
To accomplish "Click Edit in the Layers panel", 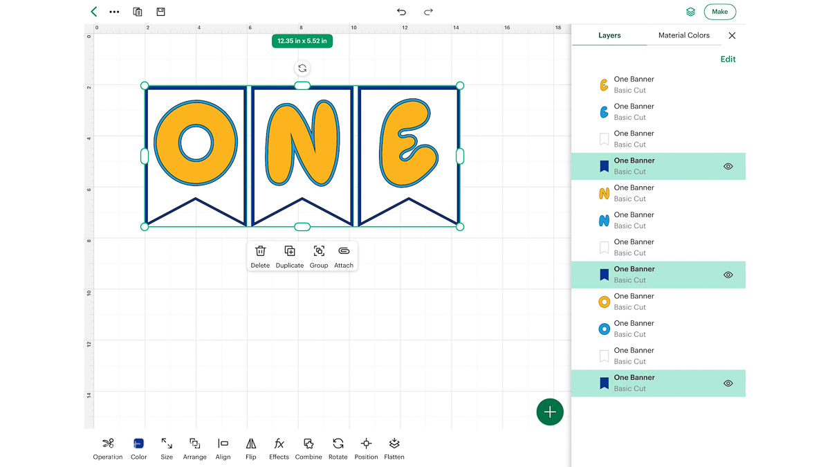I will 728,59.
